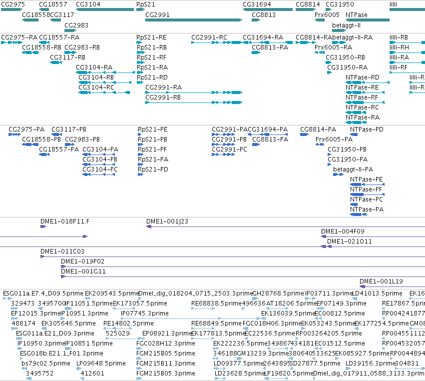Select protein CG18557-PA
425x381 pixels.
[44, 154]
